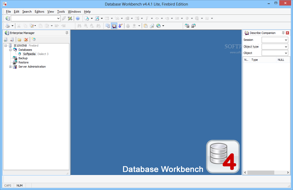293x190 pixels.
Task: Pin the Enterprise Manager panel
Action: click(67, 33)
